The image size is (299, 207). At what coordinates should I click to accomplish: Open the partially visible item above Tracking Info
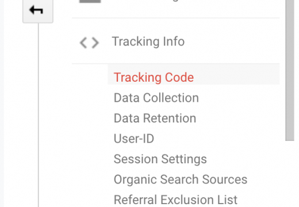click(175, 9)
